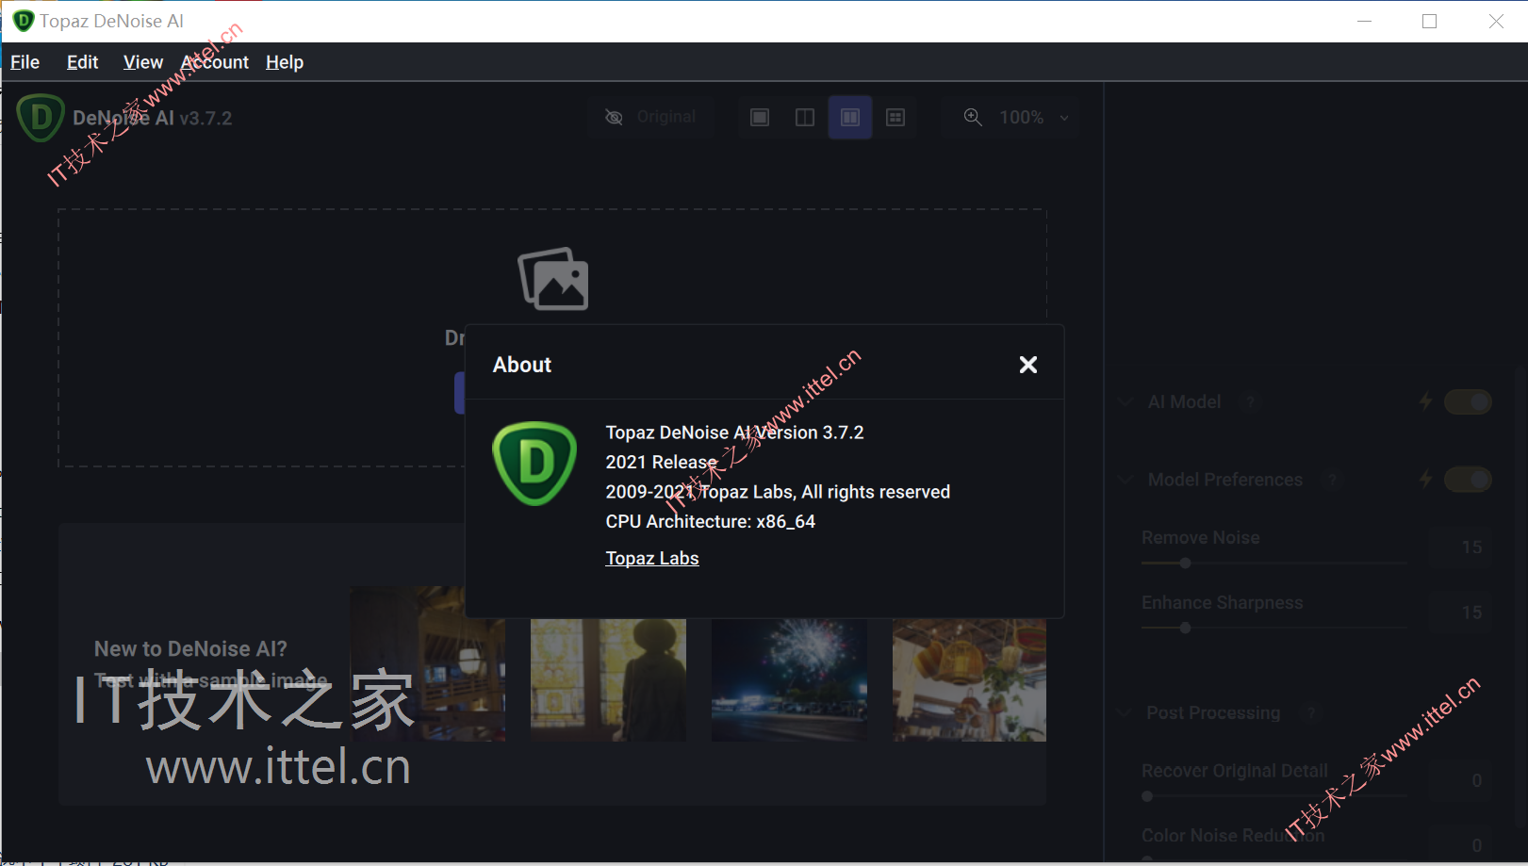Viewport: 1528px width, 866px height.
Task: Toggle the Model Preferences auto switch
Action: [1468, 480]
